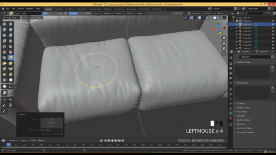Switch to rendered viewport shading

pos(221,18)
